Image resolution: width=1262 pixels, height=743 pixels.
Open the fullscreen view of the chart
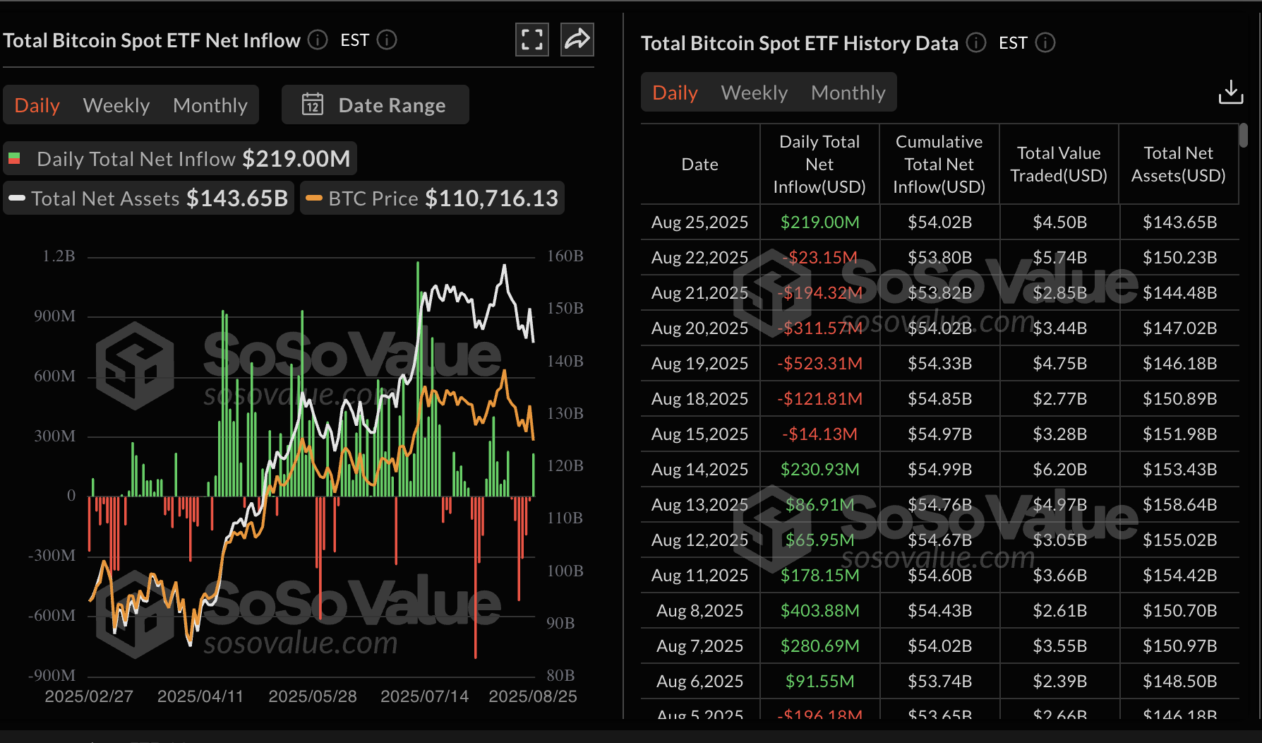click(531, 40)
